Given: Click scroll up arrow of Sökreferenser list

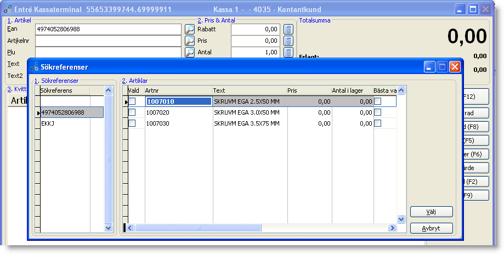Looking at the screenshot, I should pos(109,91).
